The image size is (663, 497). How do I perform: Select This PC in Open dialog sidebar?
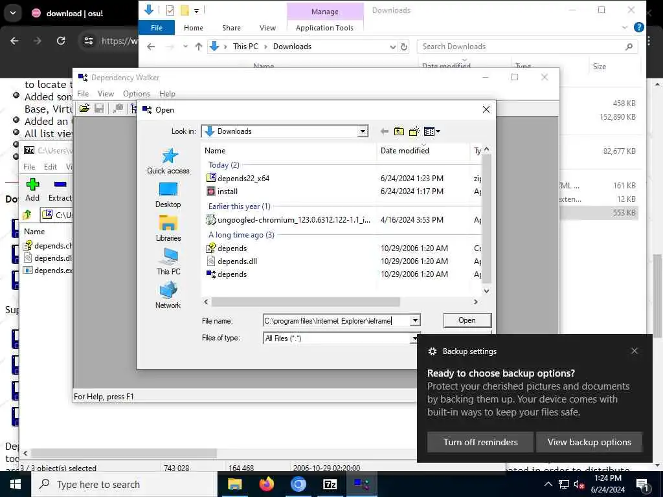(x=168, y=262)
